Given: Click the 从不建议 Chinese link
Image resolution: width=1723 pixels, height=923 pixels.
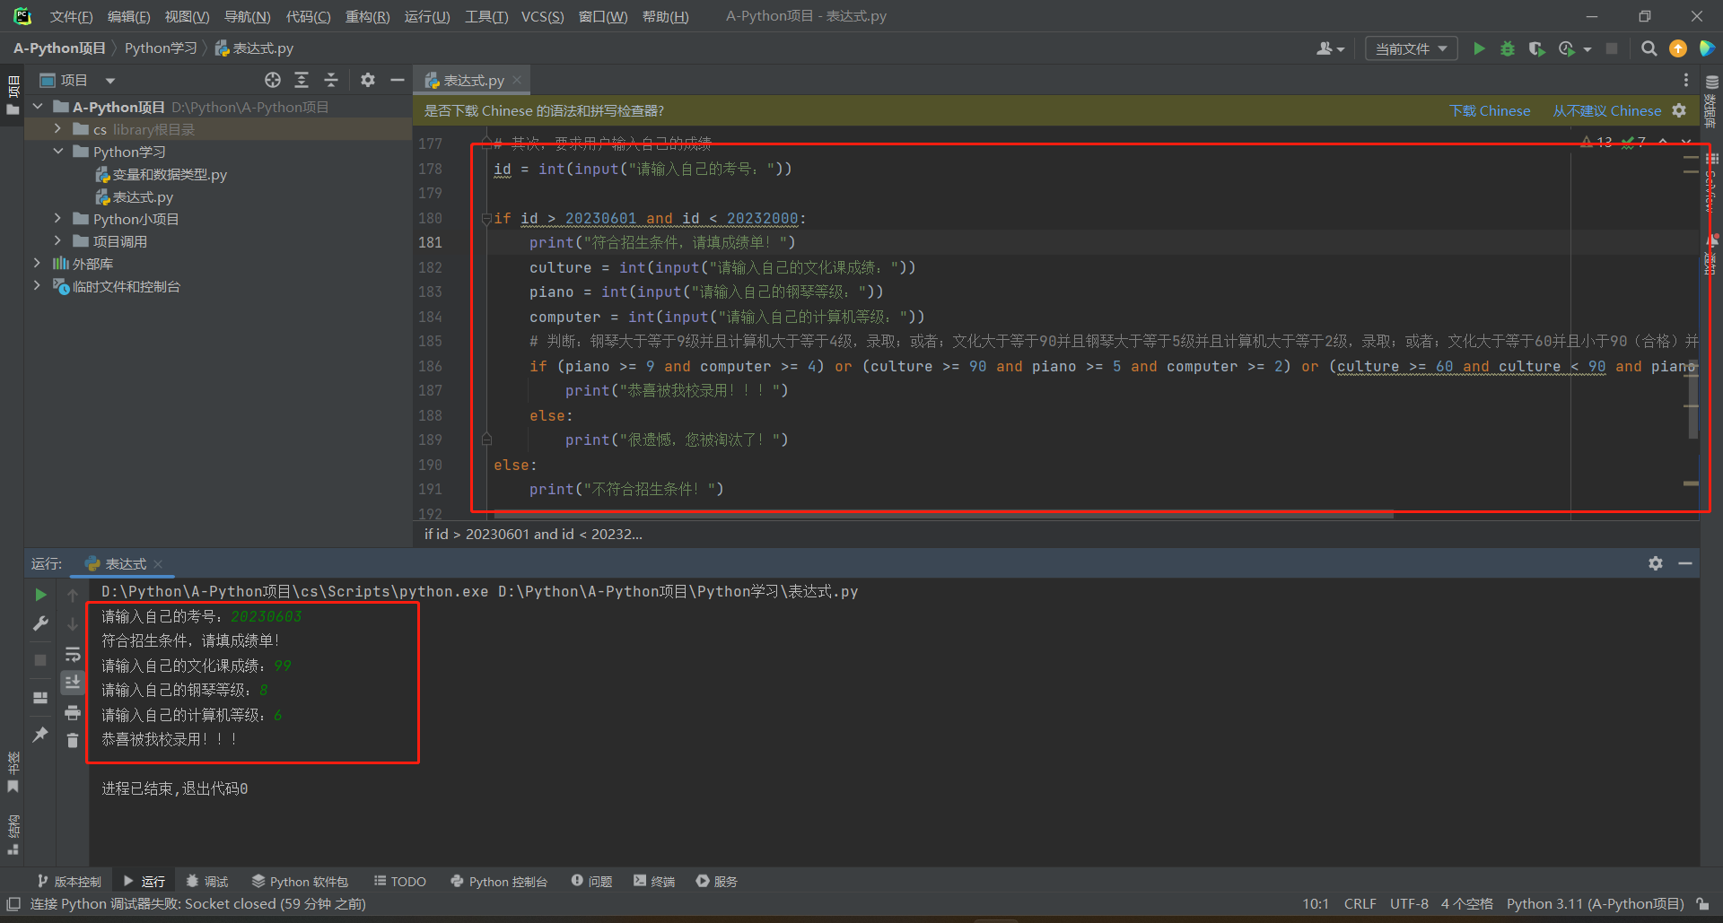Looking at the screenshot, I should tap(1606, 111).
